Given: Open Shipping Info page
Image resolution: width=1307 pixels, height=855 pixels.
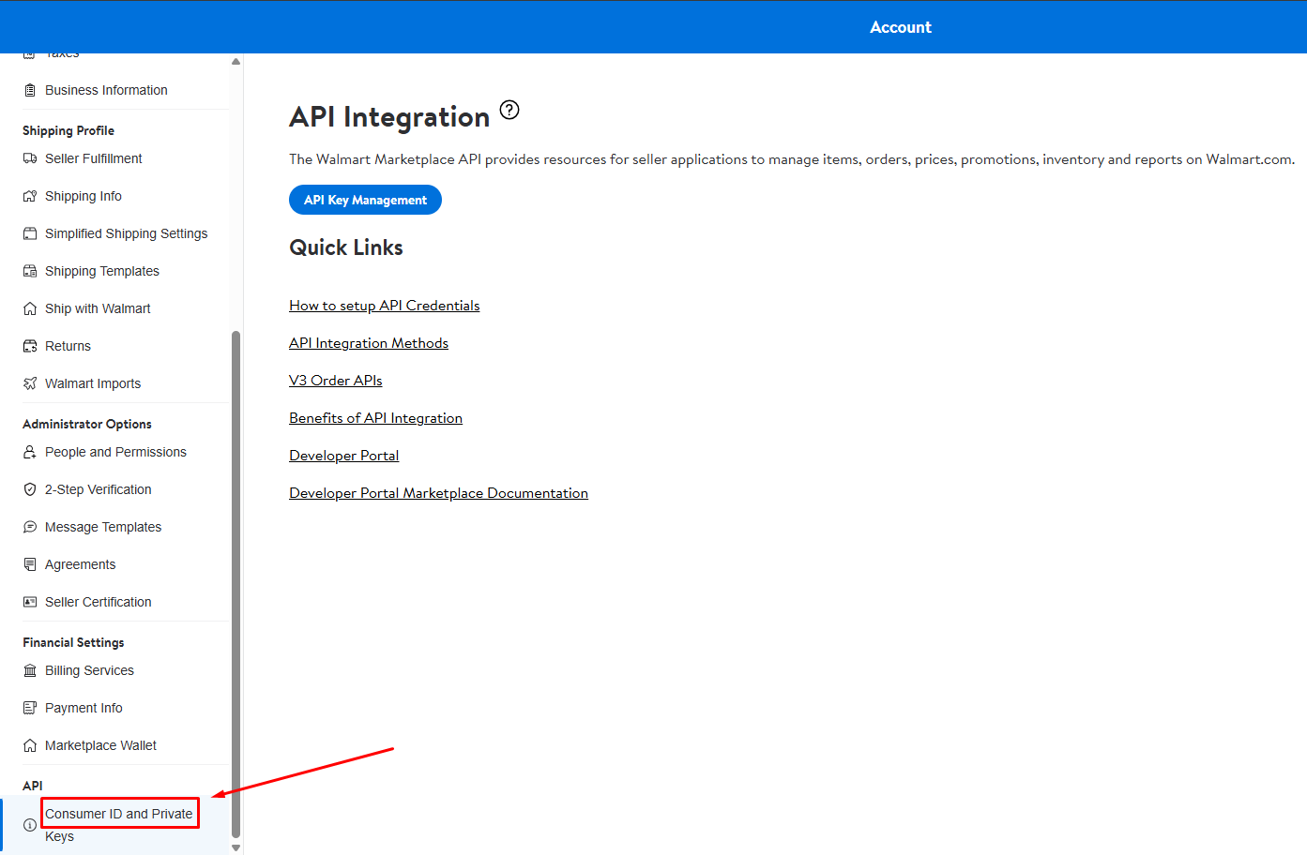Looking at the screenshot, I should pyautogui.click(x=84, y=196).
